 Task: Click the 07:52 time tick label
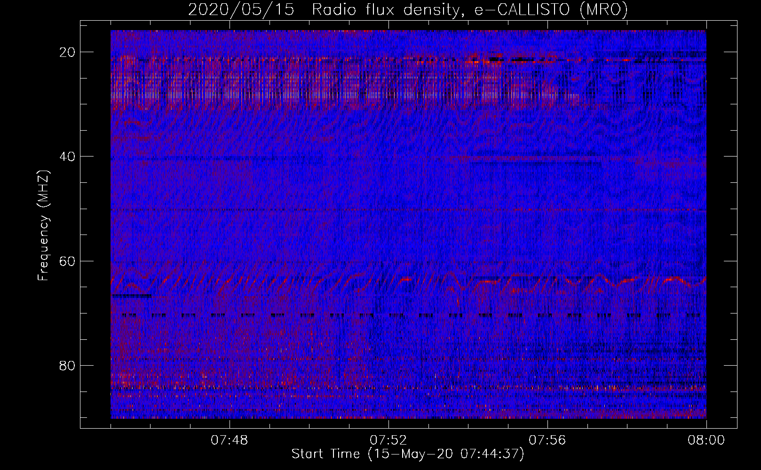(x=388, y=440)
